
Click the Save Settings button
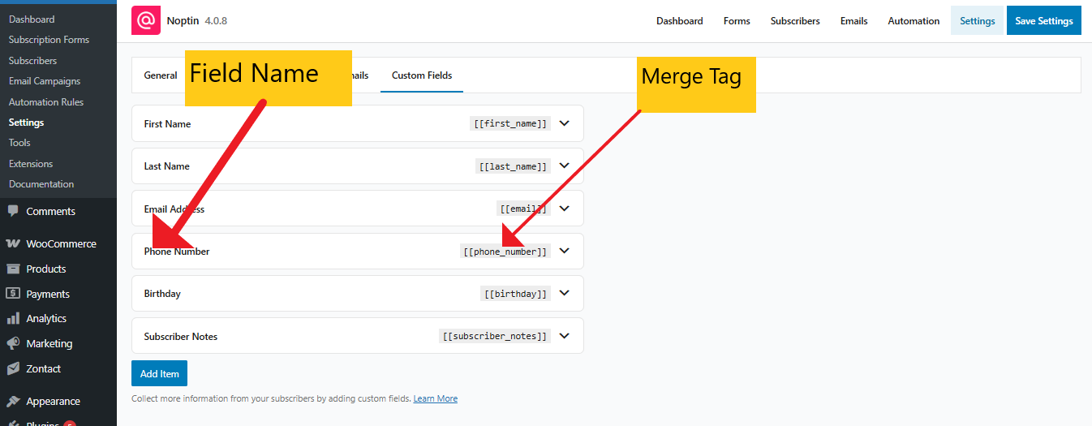click(1043, 21)
